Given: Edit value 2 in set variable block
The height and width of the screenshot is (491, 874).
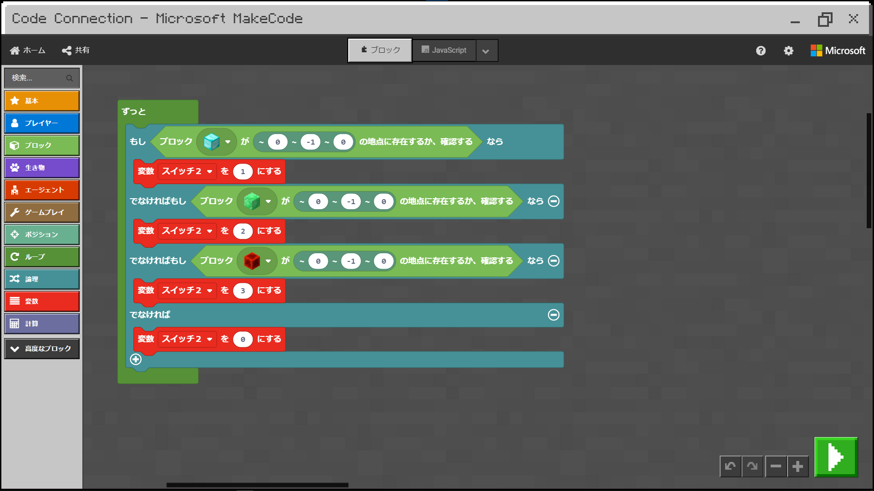Looking at the screenshot, I should click(x=243, y=231).
